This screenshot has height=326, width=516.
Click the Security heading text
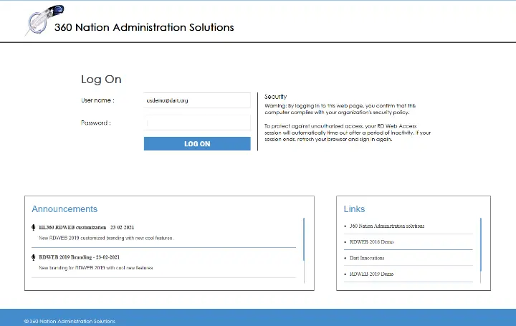[x=276, y=97]
